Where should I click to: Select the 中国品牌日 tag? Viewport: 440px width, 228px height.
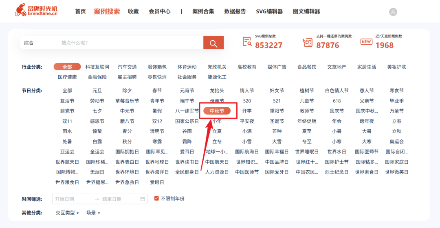[x=277, y=162]
